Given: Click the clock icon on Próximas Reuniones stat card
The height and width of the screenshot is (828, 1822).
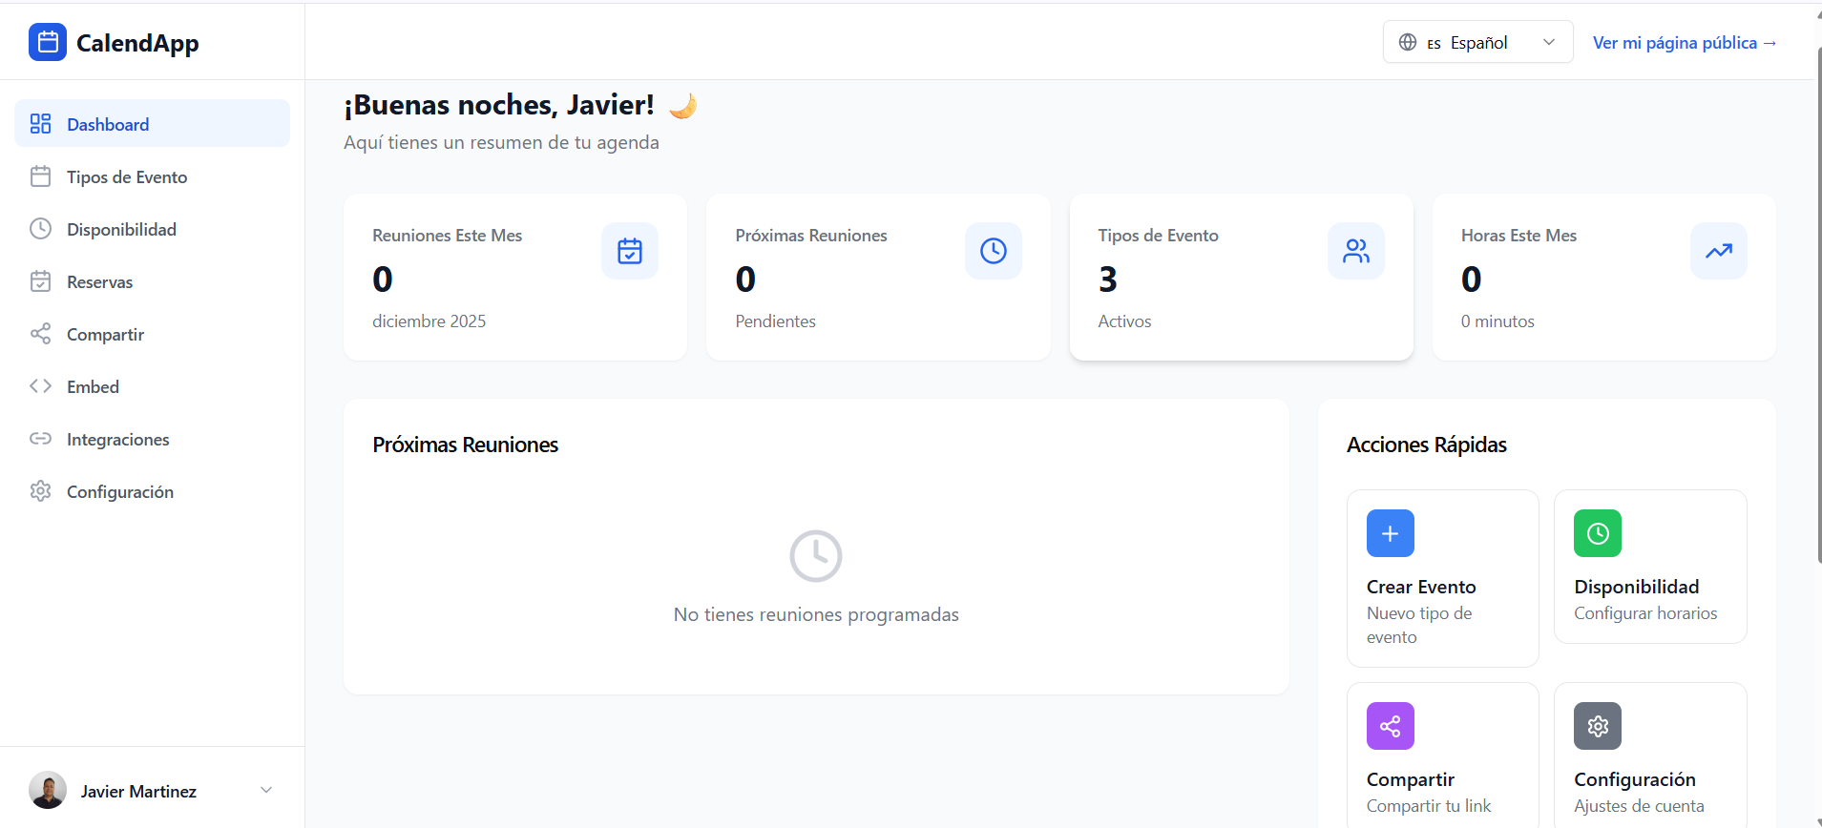Looking at the screenshot, I should tap(994, 251).
